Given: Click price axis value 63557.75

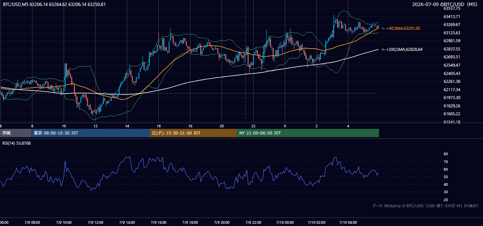Looking at the screenshot, I should pyautogui.click(x=452, y=8).
